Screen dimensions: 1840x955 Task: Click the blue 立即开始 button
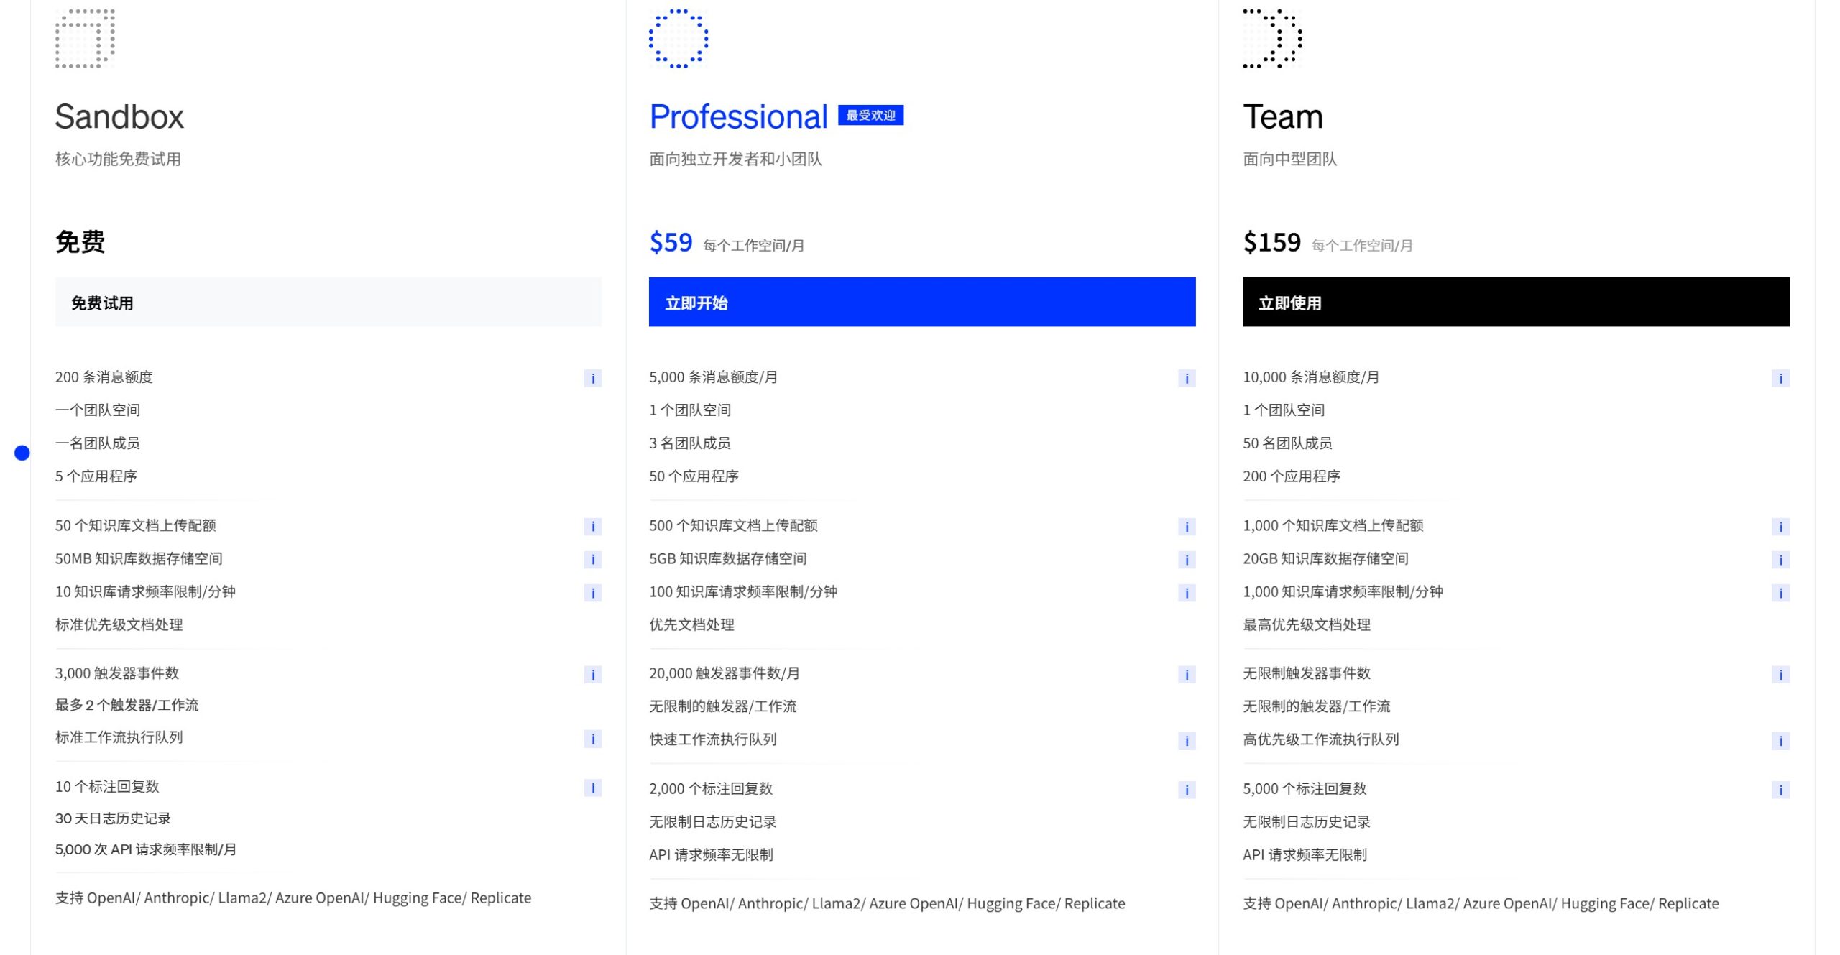click(x=922, y=303)
